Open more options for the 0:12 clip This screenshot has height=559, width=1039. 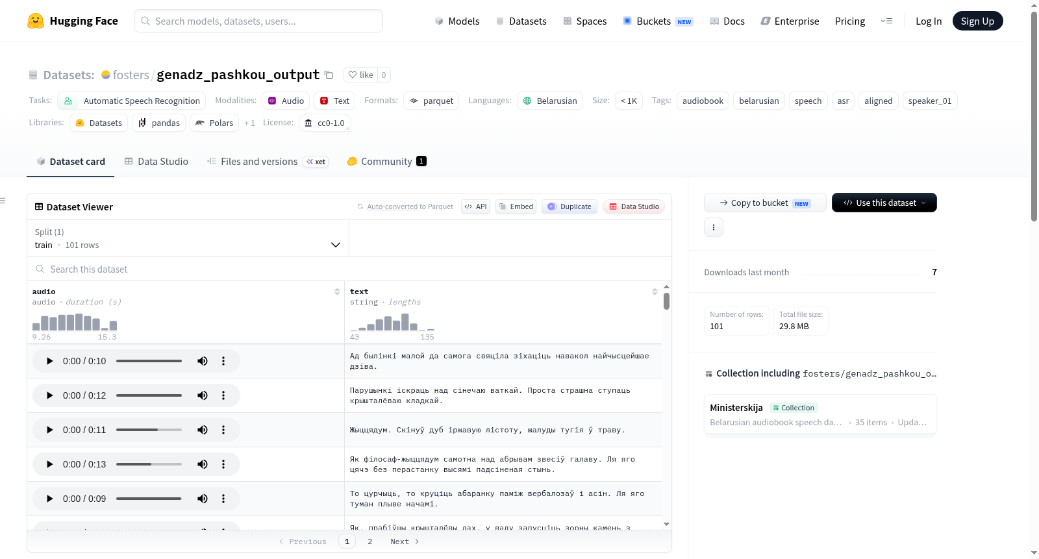[x=223, y=395]
